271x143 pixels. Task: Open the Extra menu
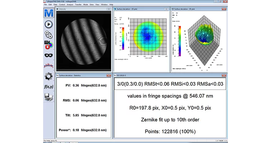[92, 5]
